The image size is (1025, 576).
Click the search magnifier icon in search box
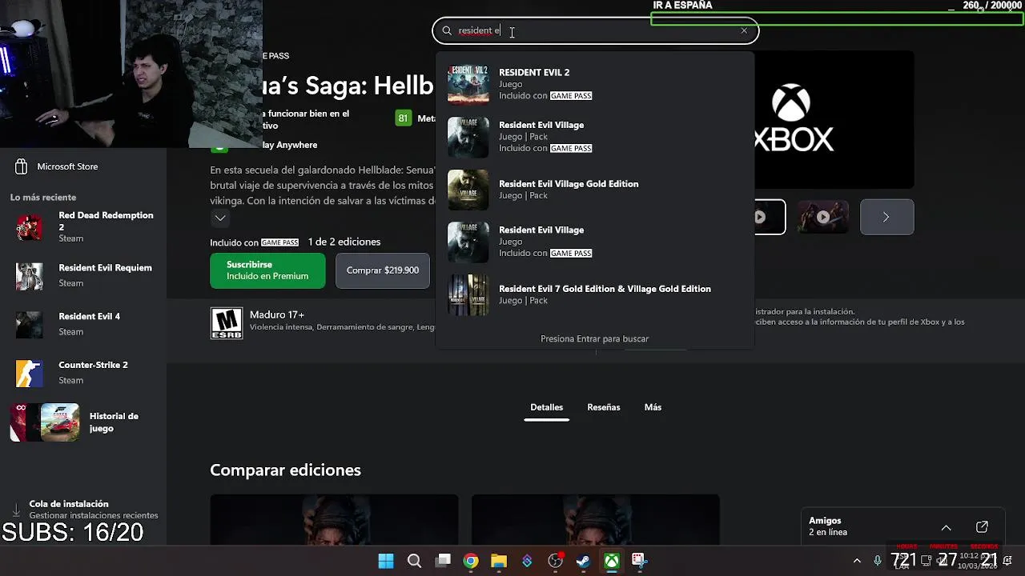pos(447,30)
